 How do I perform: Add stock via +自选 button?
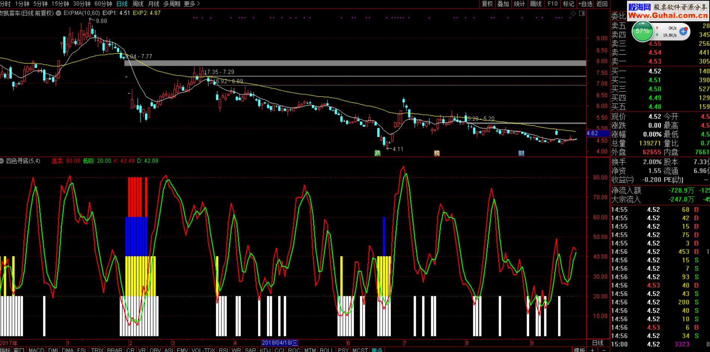(585, 4)
